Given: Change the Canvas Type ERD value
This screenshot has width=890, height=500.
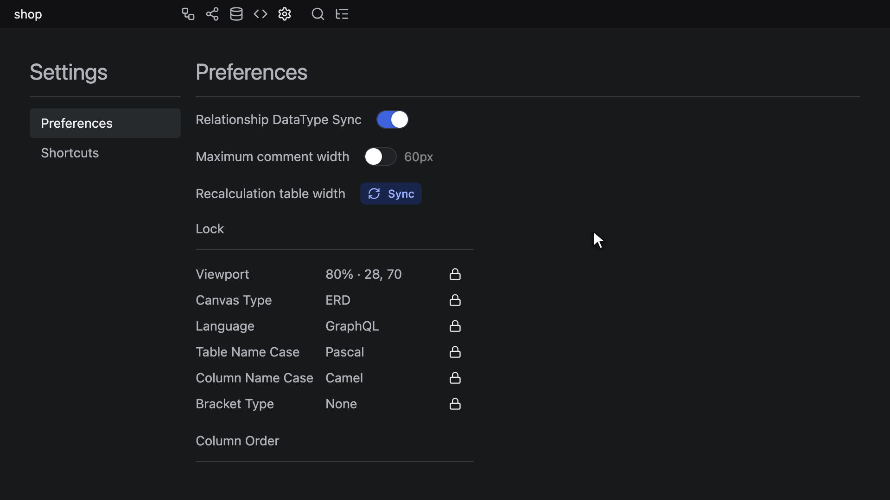Looking at the screenshot, I should click(x=338, y=300).
